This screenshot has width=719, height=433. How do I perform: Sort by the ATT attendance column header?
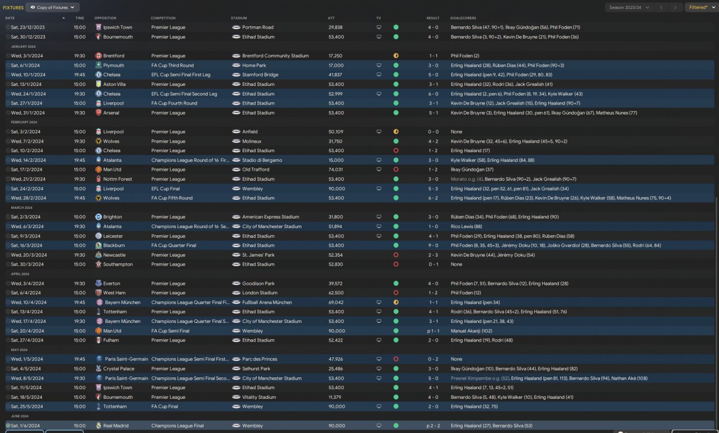[x=331, y=18]
